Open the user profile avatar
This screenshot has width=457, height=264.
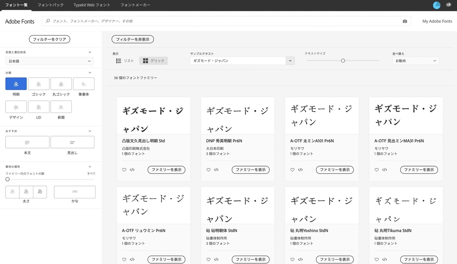pyautogui.click(x=436, y=5)
